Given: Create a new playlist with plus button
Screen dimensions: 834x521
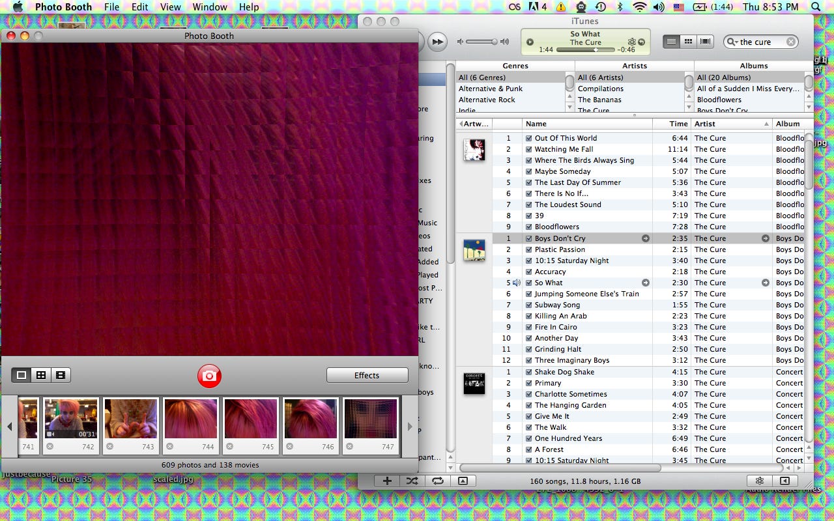Looking at the screenshot, I should [x=387, y=481].
